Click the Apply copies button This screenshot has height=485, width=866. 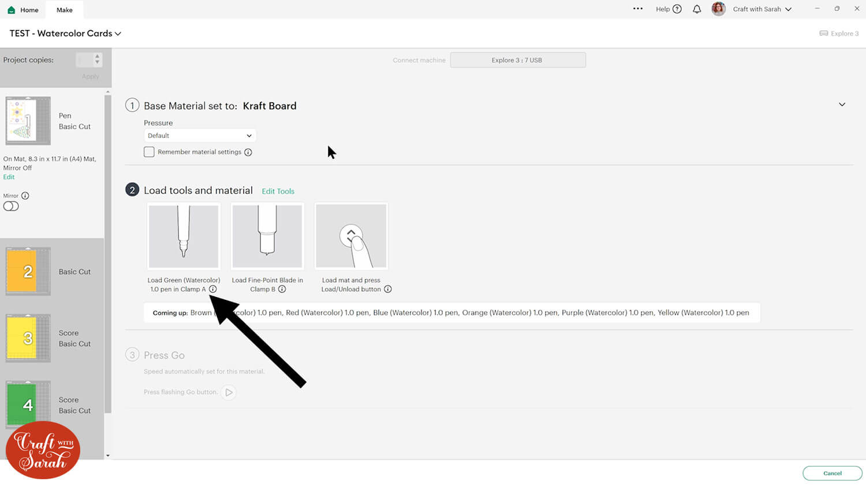(90, 76)
